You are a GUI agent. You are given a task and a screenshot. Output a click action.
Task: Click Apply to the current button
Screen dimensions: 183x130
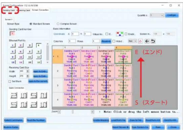[38, 81]
